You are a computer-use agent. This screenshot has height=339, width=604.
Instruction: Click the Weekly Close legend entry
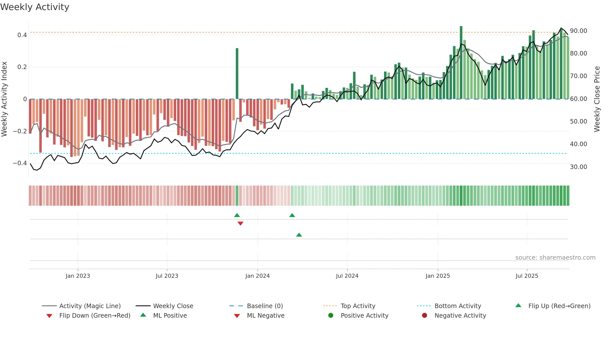tap(164, 306)
